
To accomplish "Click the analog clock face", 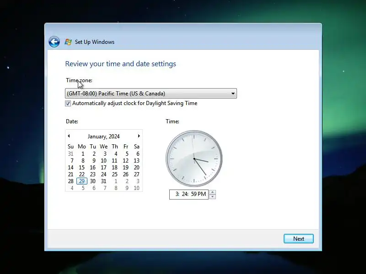I will click(194, 158).
